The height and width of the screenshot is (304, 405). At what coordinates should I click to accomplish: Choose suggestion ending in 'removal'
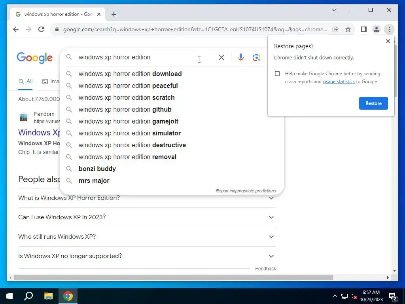[172, 157]
